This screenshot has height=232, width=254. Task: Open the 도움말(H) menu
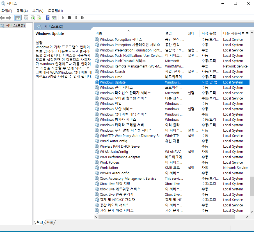point(55,11)
